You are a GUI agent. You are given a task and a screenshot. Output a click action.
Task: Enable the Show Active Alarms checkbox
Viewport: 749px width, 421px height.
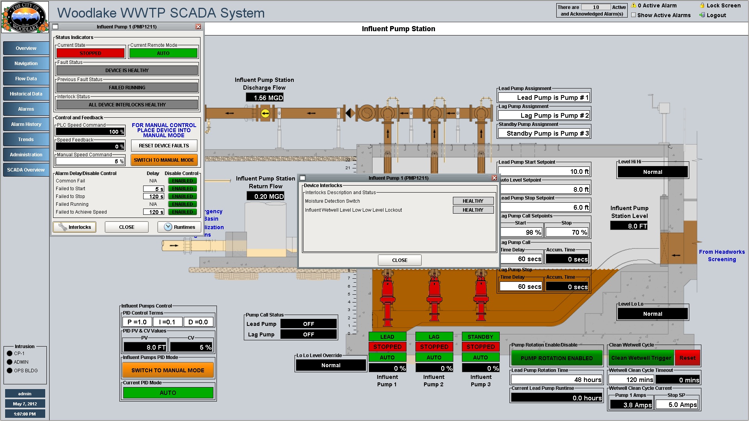[634, 15]
